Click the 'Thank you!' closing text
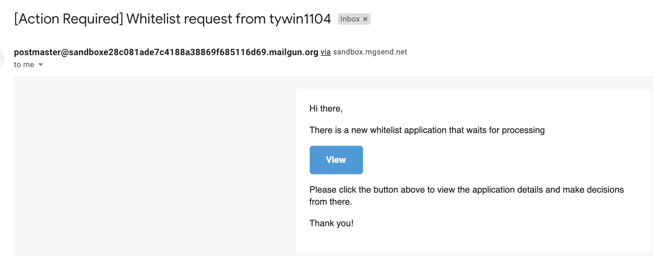Image resolution: width=653 pixels, height=256 pixels. (331, 223)
